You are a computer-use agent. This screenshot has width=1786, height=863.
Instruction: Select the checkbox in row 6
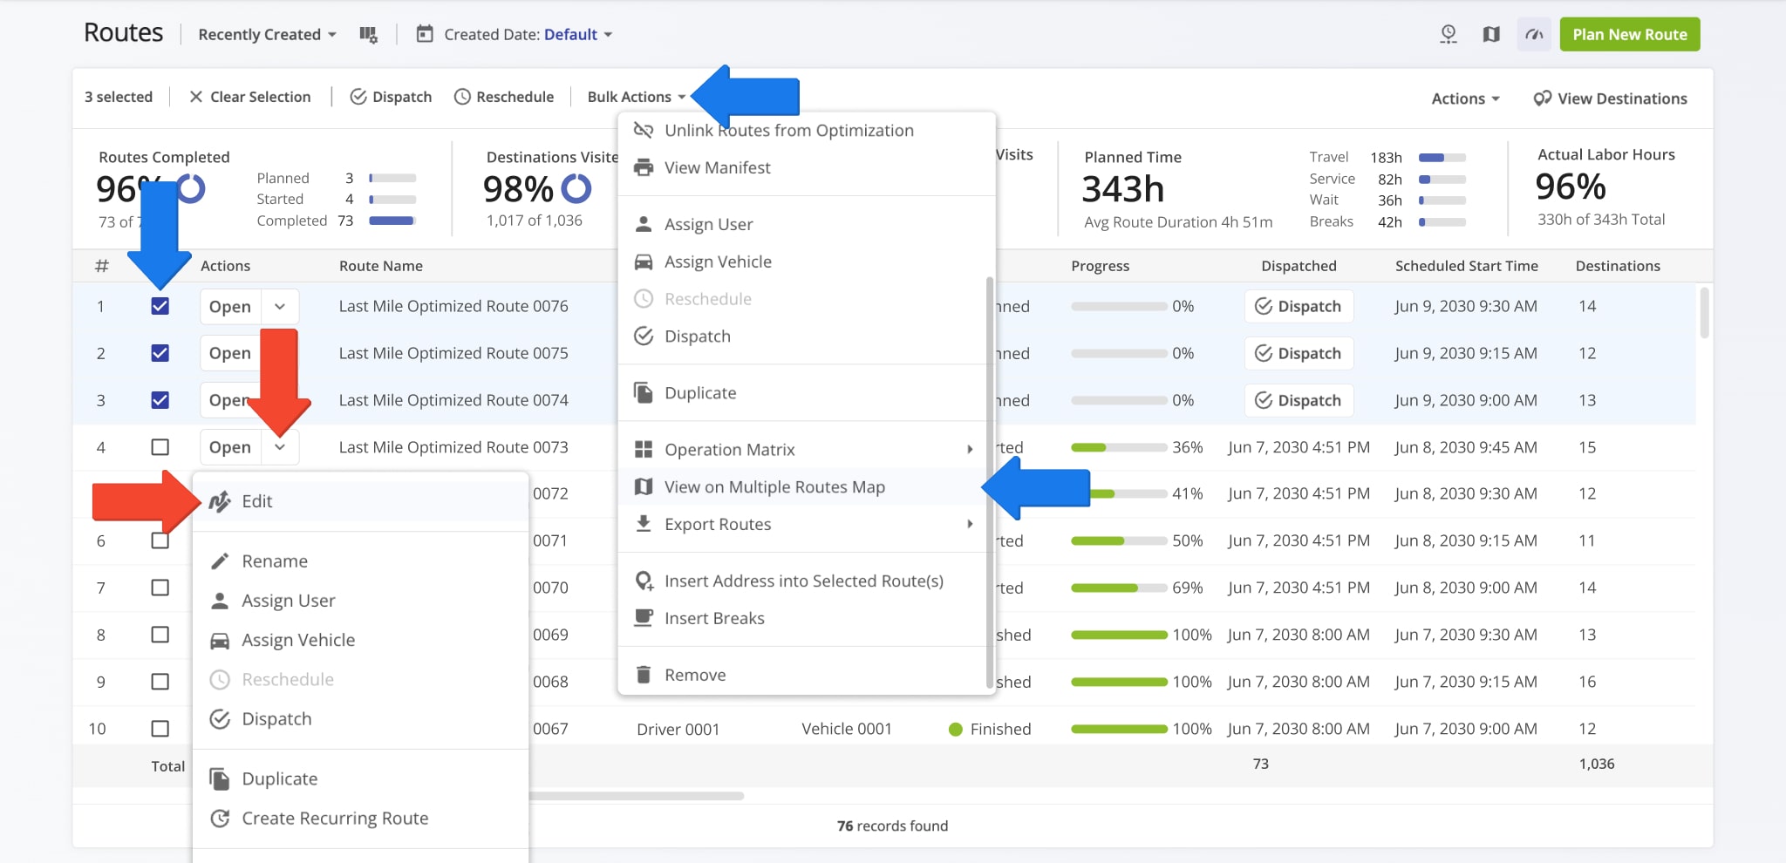tap(160, 540)
